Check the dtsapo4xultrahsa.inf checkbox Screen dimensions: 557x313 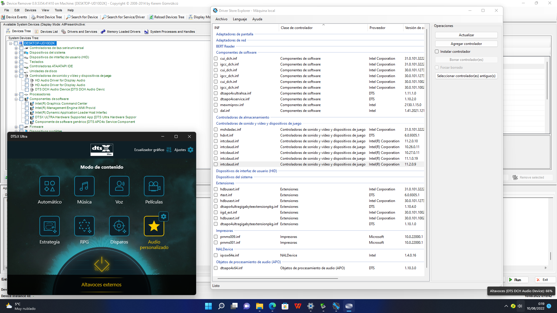[x=216, y=93]
